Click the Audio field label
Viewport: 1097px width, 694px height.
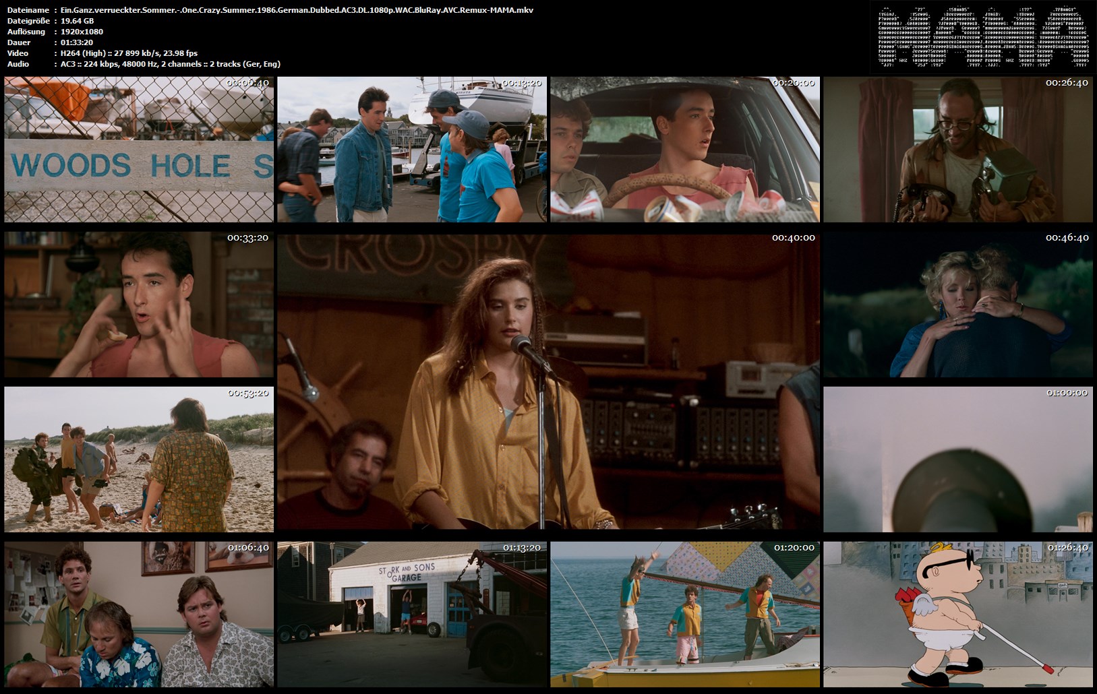(x=18, y=64)
